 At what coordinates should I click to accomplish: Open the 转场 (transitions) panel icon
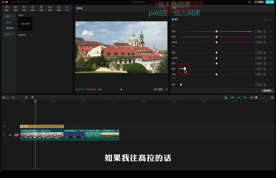click(x=50, y=8)
